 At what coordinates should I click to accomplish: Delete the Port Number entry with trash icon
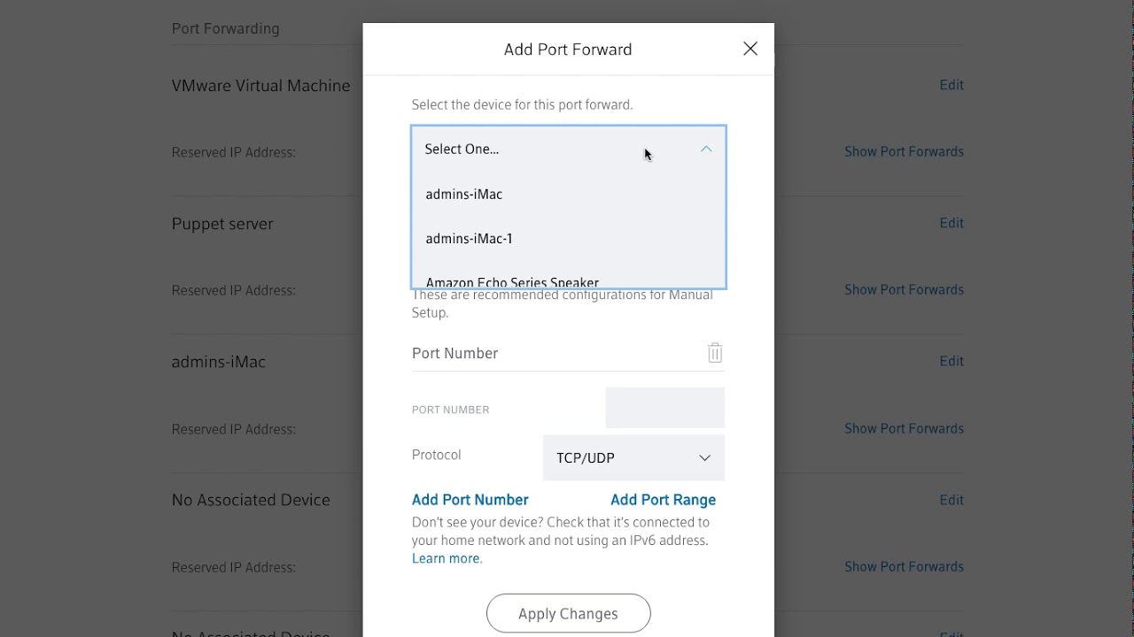tap(715, 353)
